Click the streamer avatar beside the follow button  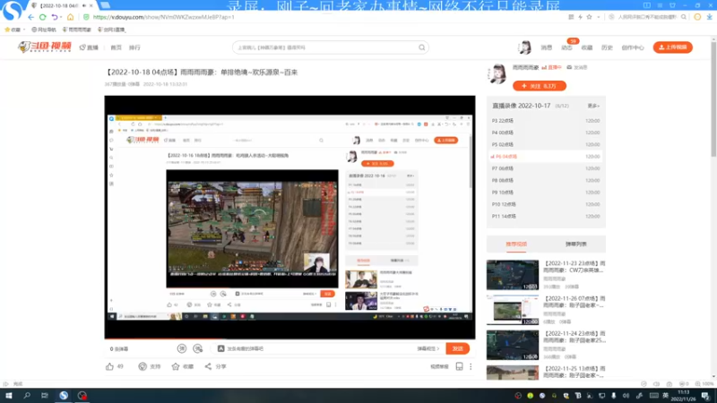(498, 74)
